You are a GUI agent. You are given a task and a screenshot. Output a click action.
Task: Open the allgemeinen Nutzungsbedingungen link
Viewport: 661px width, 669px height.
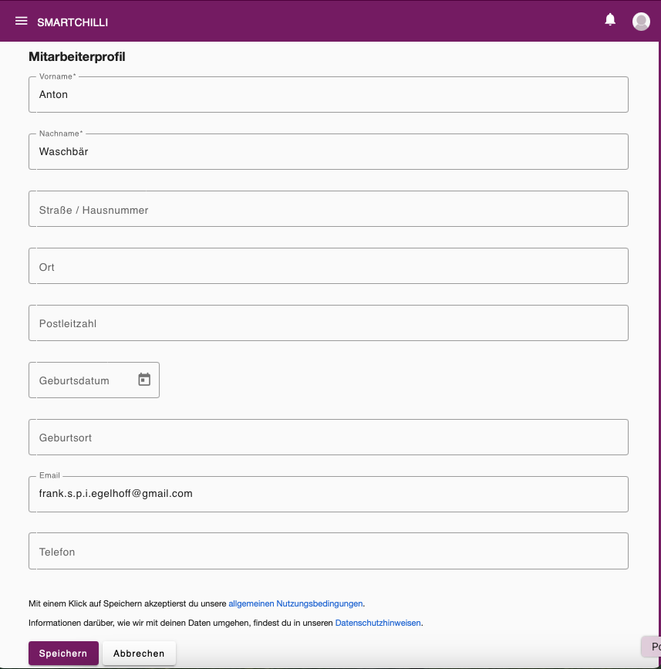click(295, 603)
